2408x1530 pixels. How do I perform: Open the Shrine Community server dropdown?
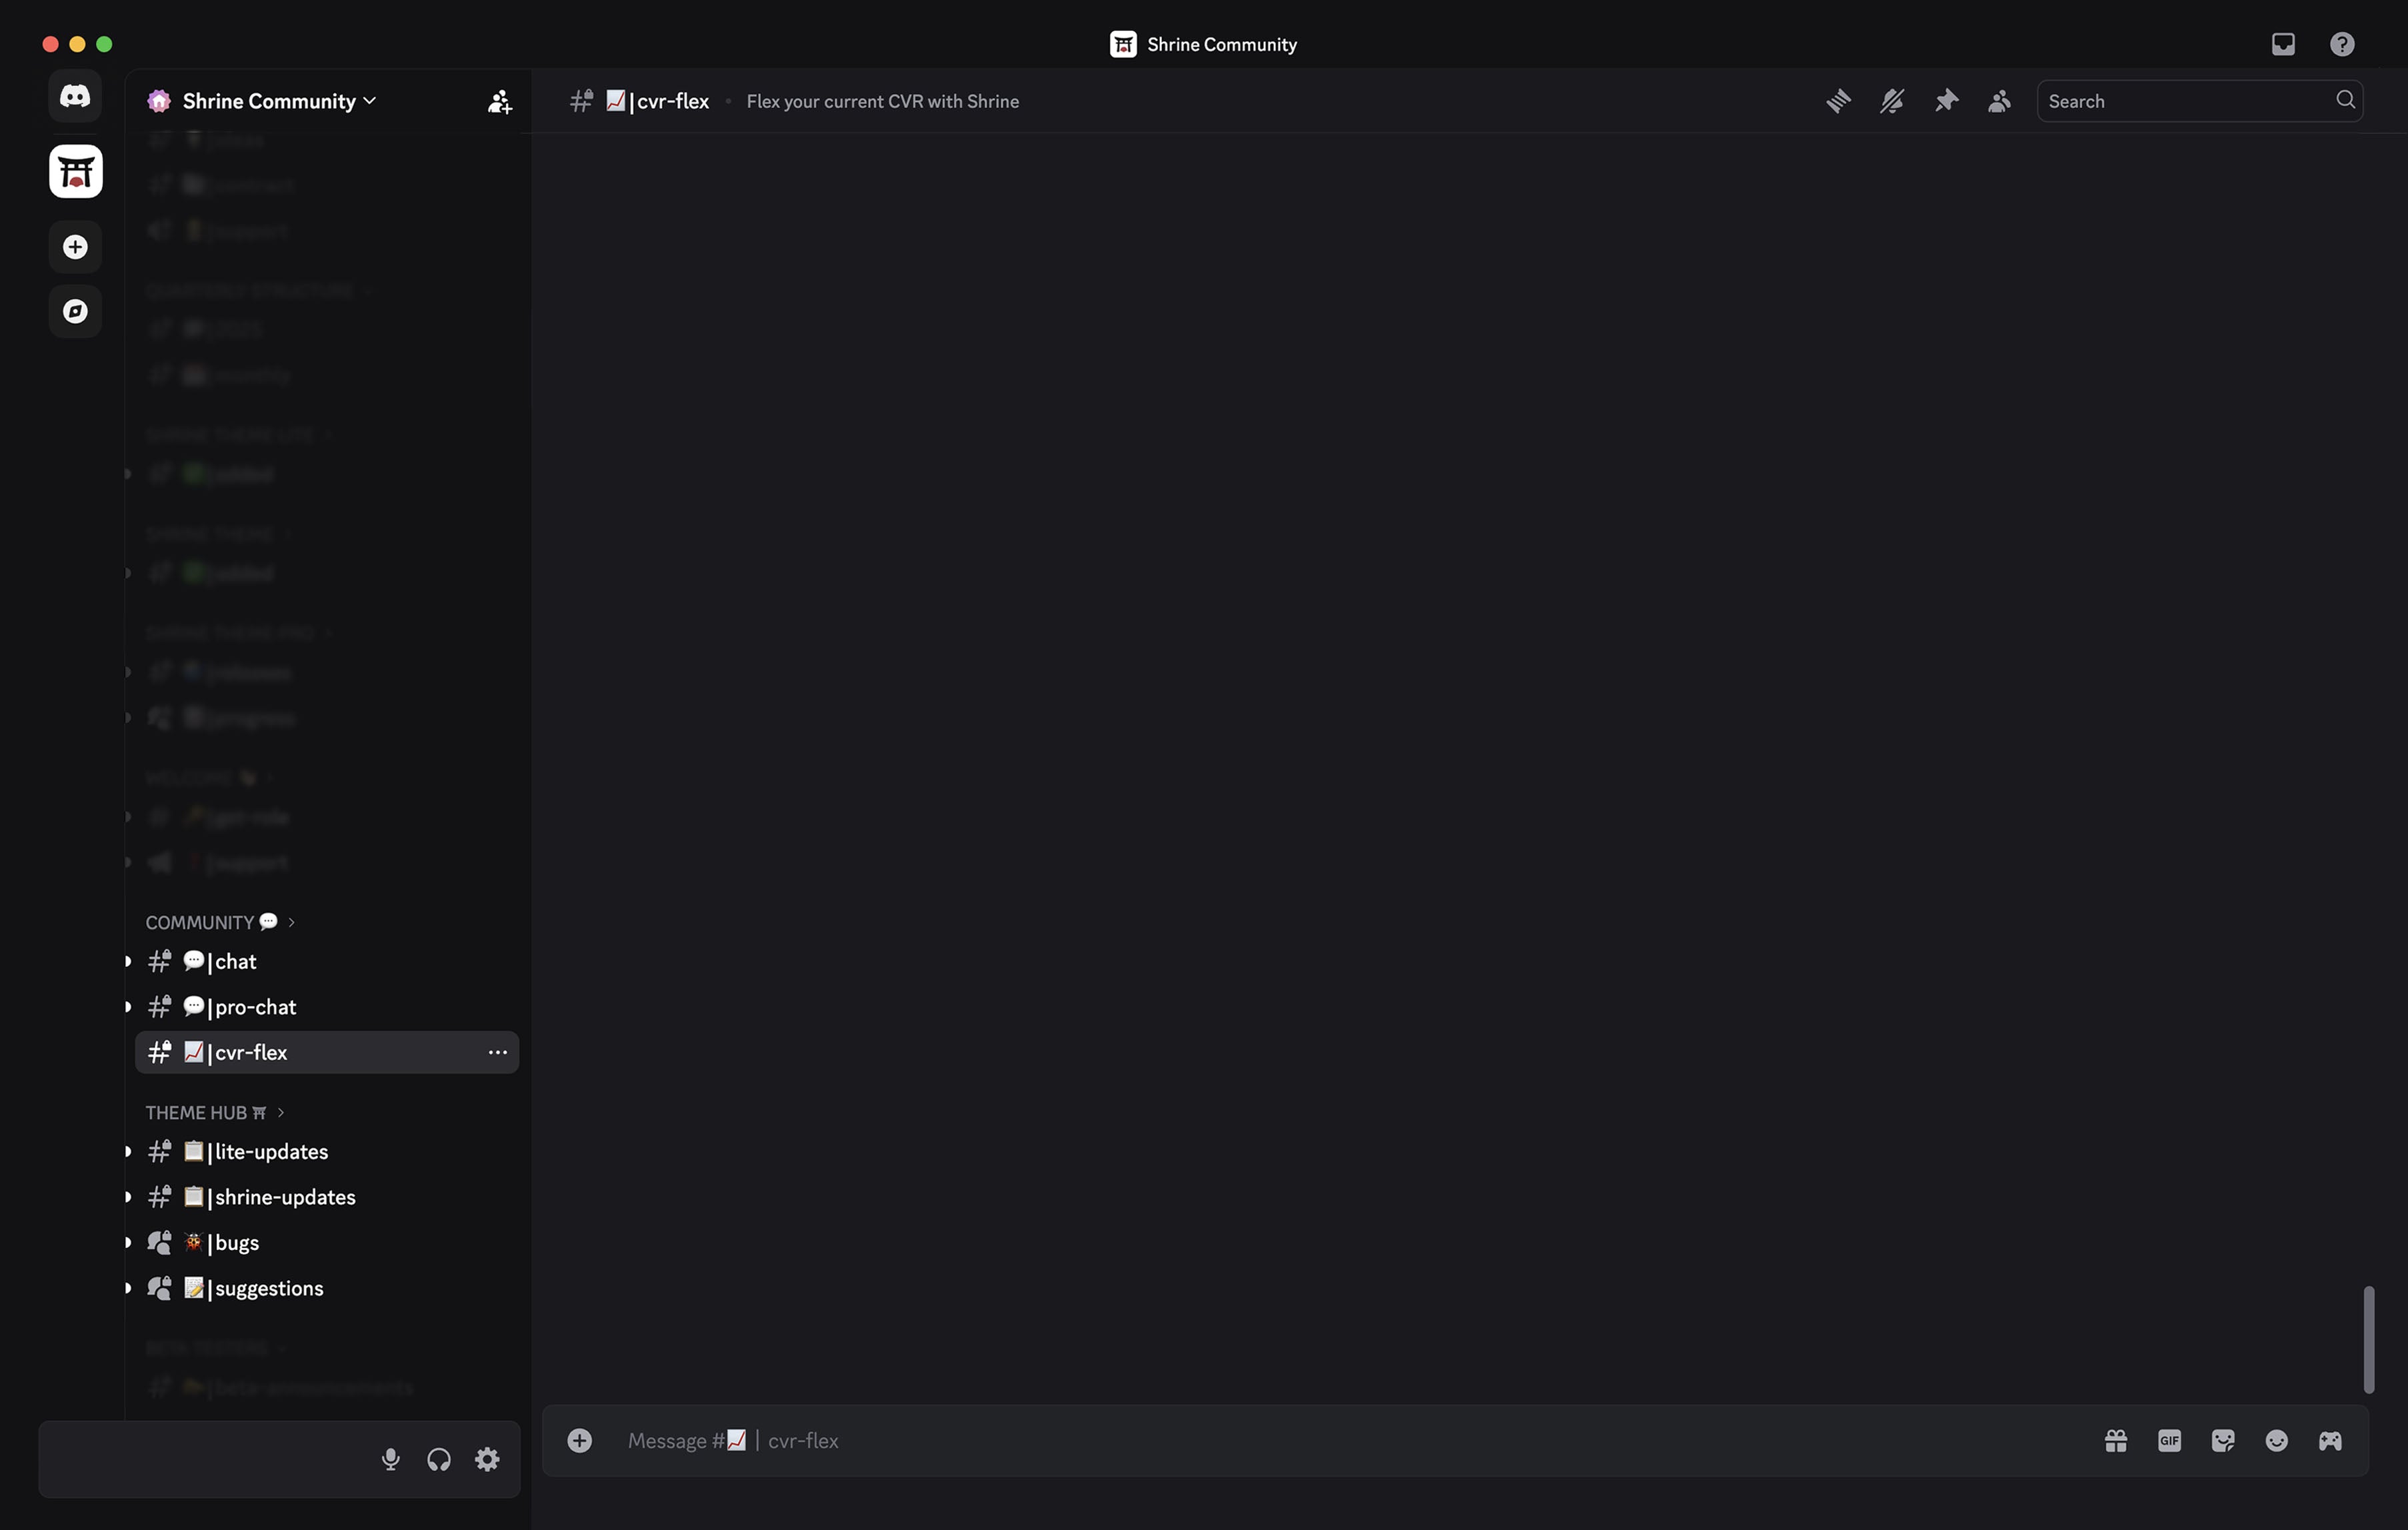(x=278, y=101)
